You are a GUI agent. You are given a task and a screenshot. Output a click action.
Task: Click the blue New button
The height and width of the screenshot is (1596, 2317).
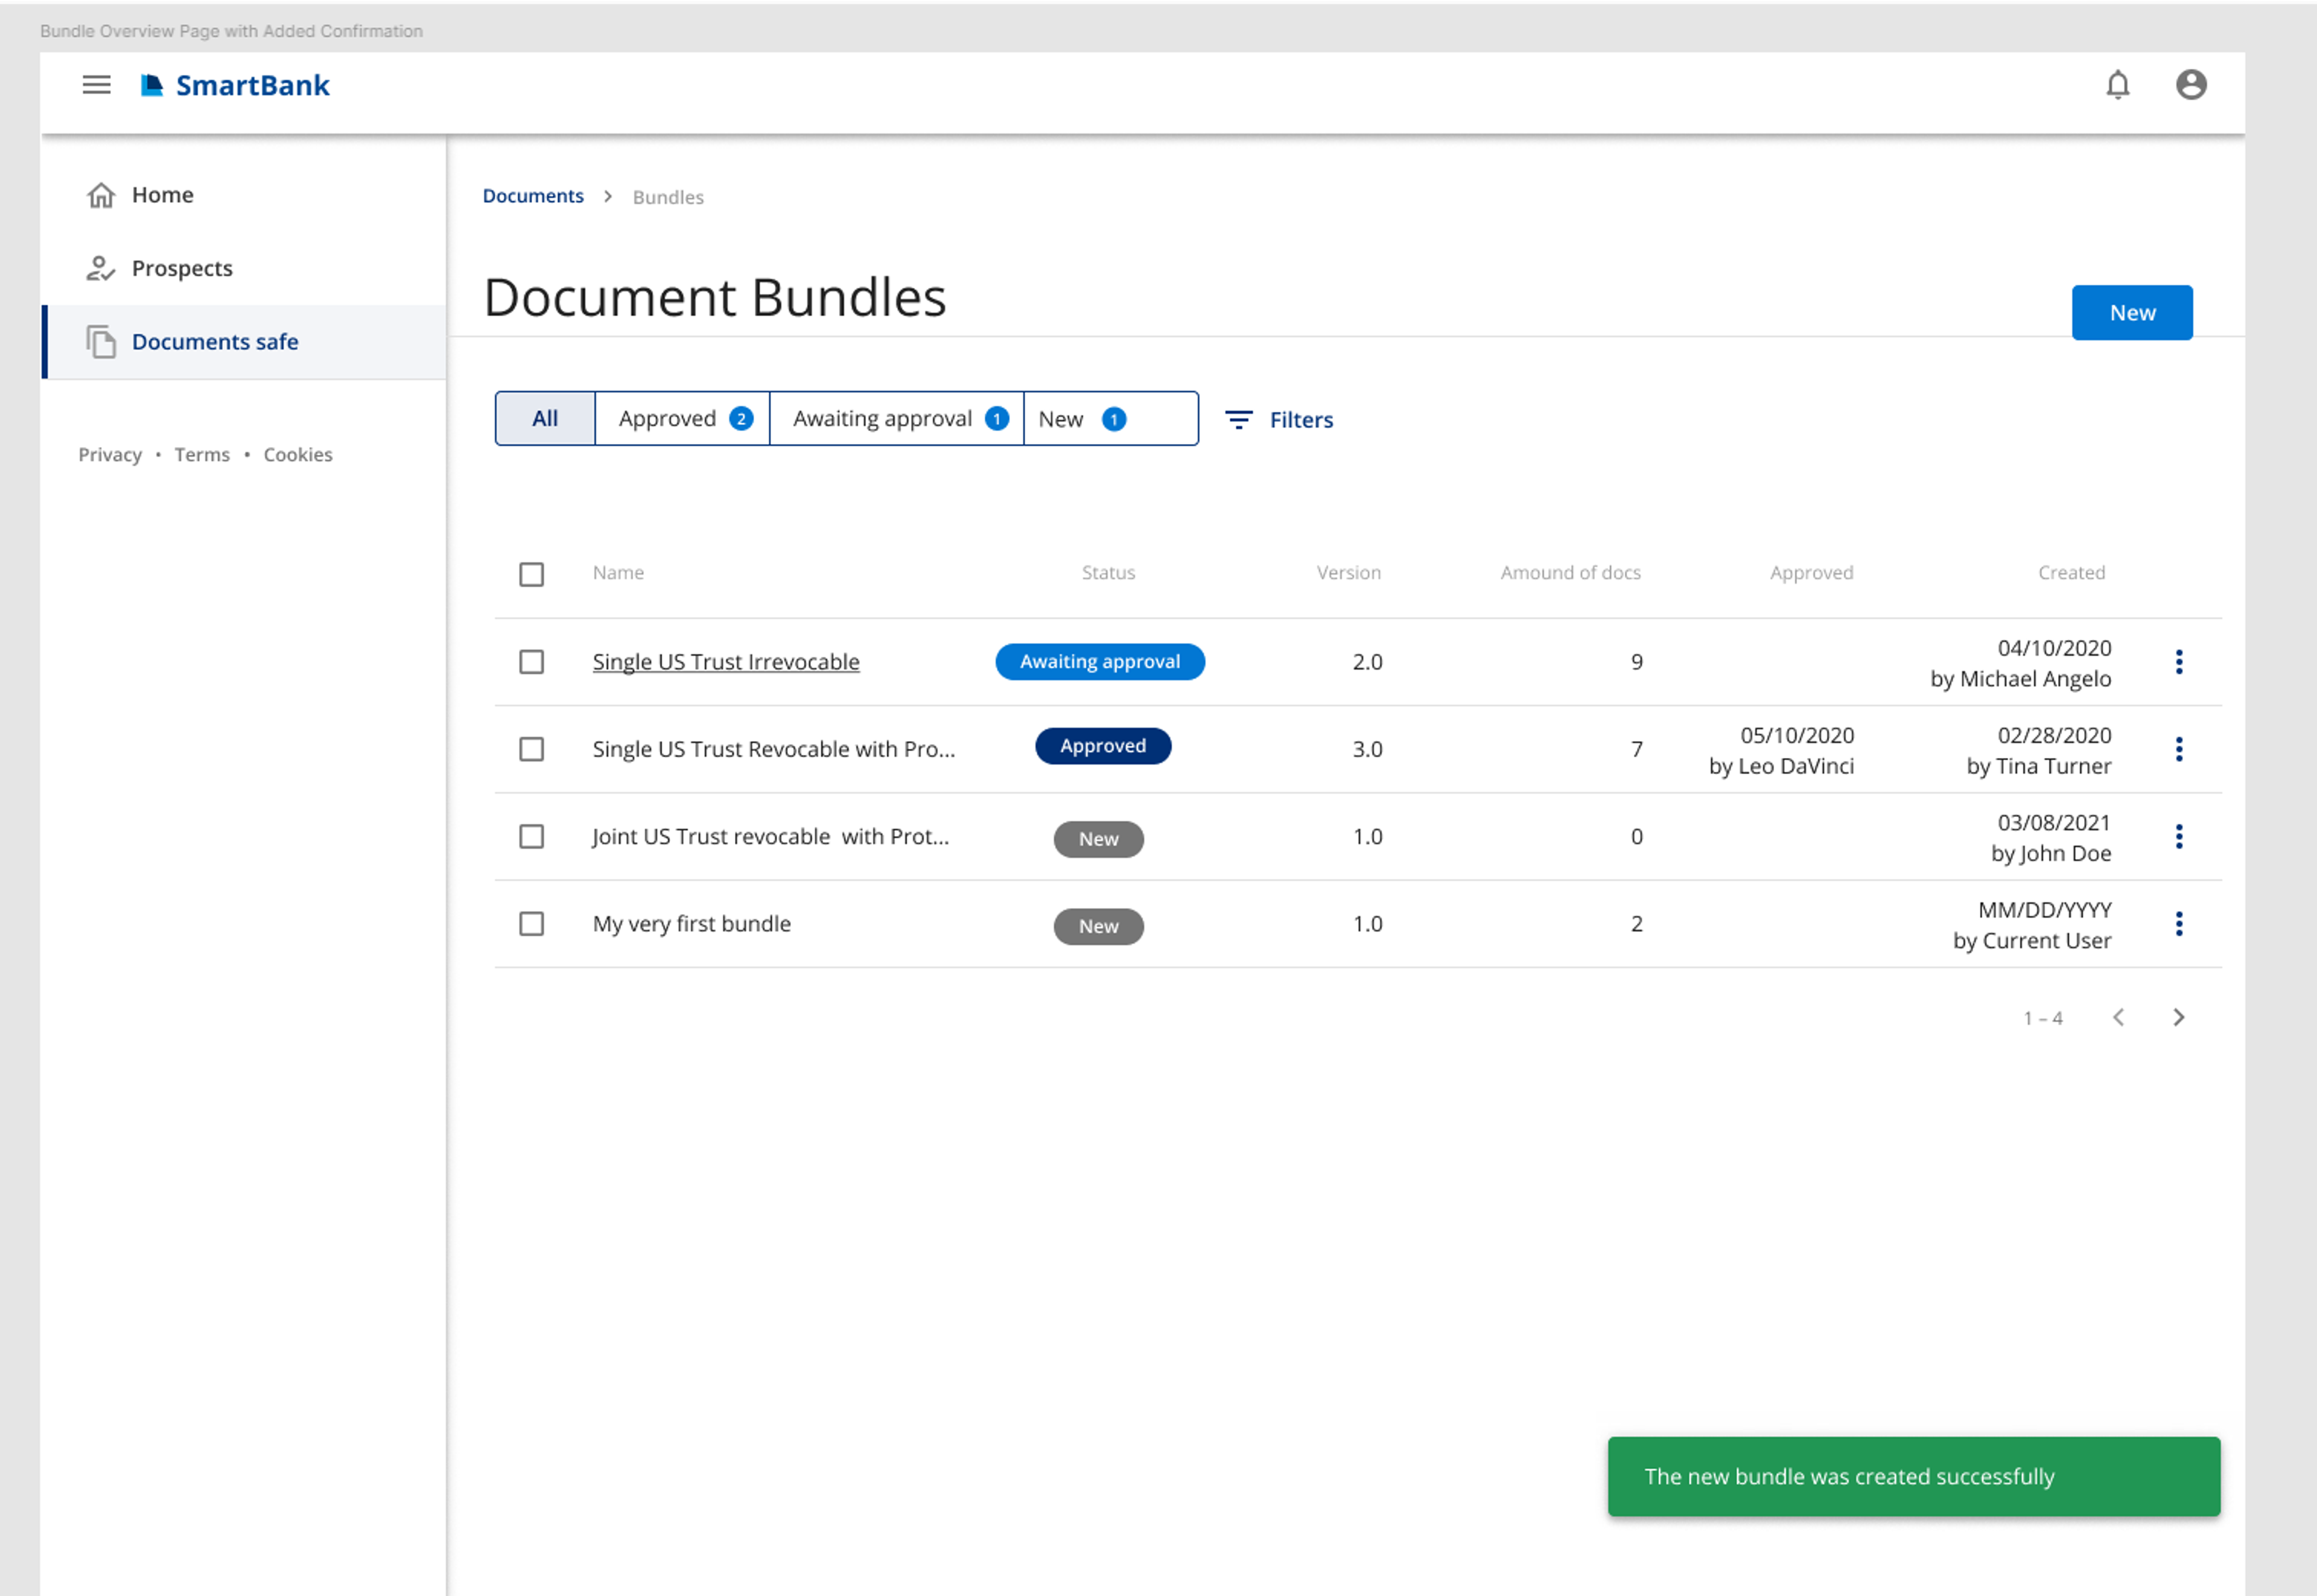(x=2131, y=313)
